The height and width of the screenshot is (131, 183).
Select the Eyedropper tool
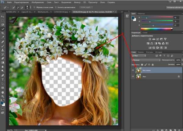tap(3, 37)
